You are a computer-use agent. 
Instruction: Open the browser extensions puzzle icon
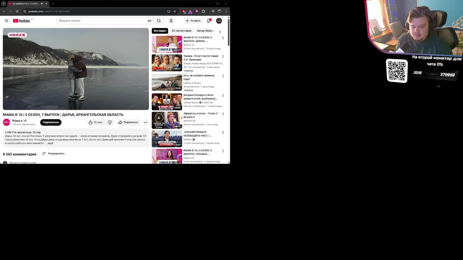[203, 11]
